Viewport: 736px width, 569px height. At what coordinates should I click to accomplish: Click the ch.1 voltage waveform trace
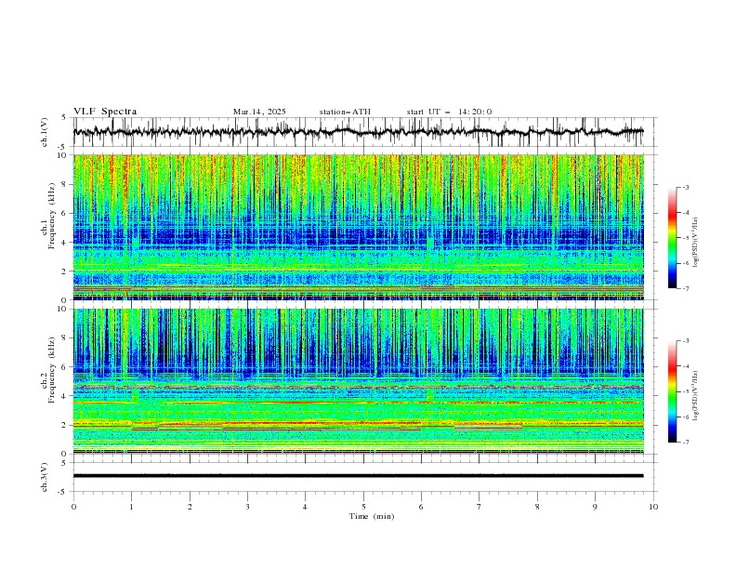[x=358, y=132]
